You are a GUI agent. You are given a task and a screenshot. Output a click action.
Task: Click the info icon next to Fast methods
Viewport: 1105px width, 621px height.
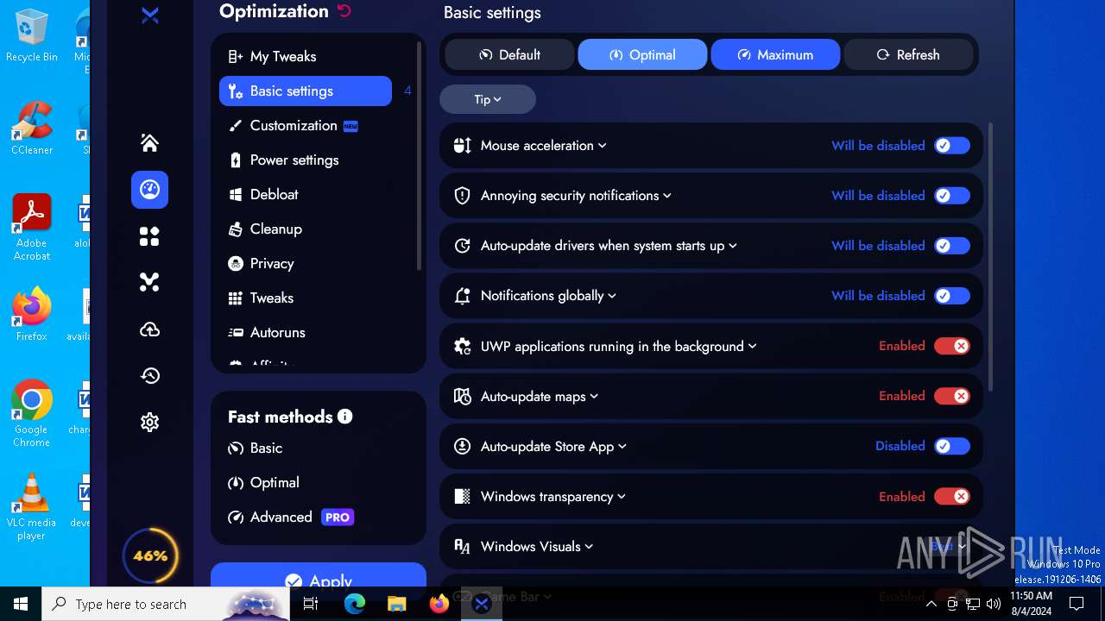coord(345,417)
